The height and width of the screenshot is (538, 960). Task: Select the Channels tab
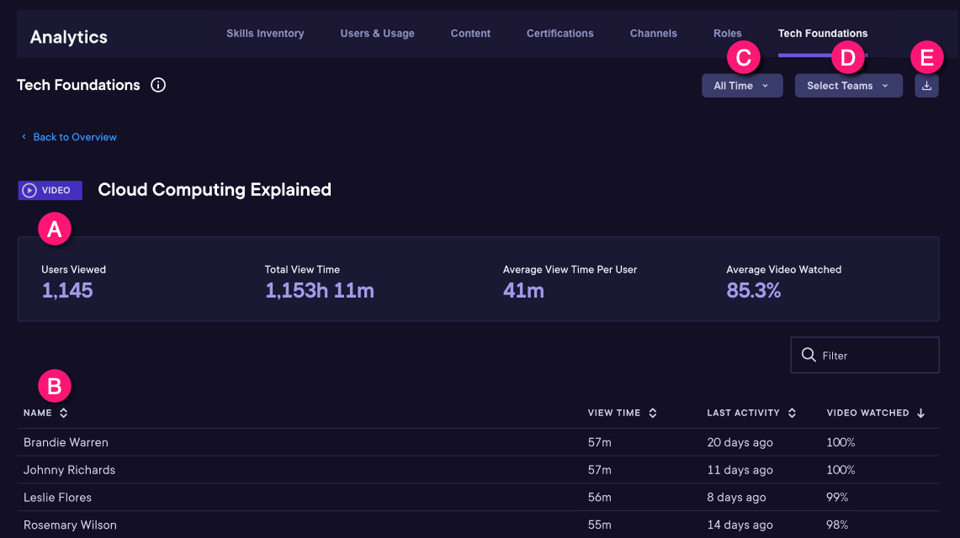pyautogui.click(x=653, y=34)
